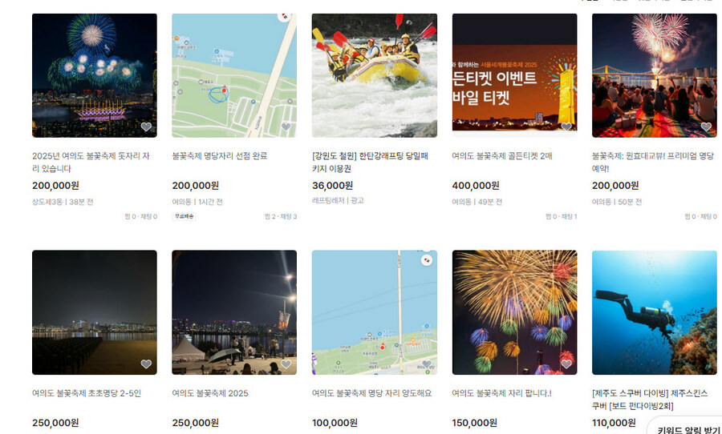Viewport: 722px width, 434px height.
Task: Open the 제주도 스쿠버 다이빙 diver image
Action: (655, 312)
